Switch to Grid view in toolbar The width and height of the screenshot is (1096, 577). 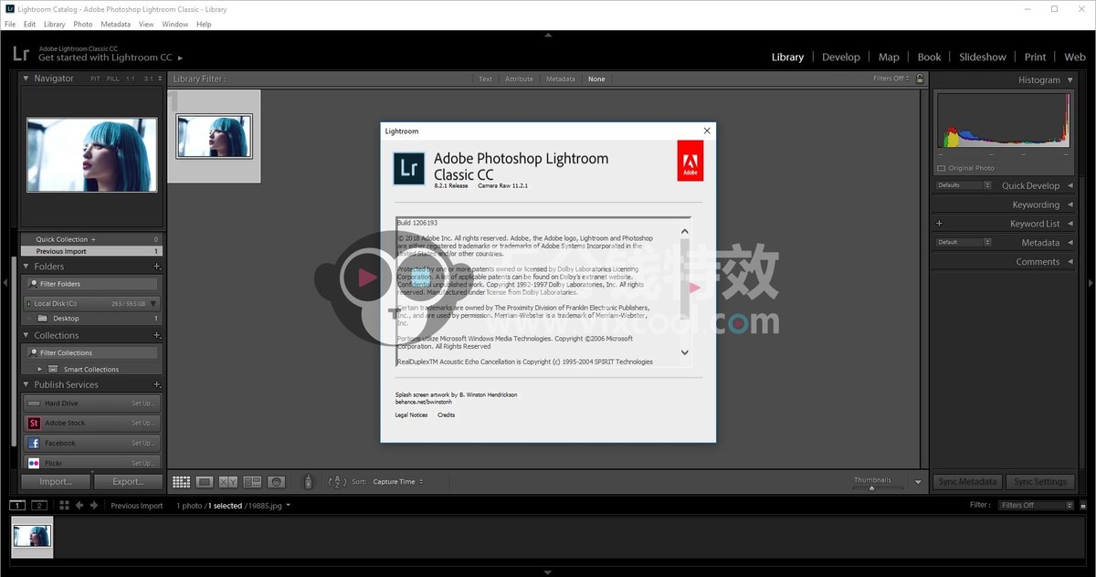tap(181, 481)
